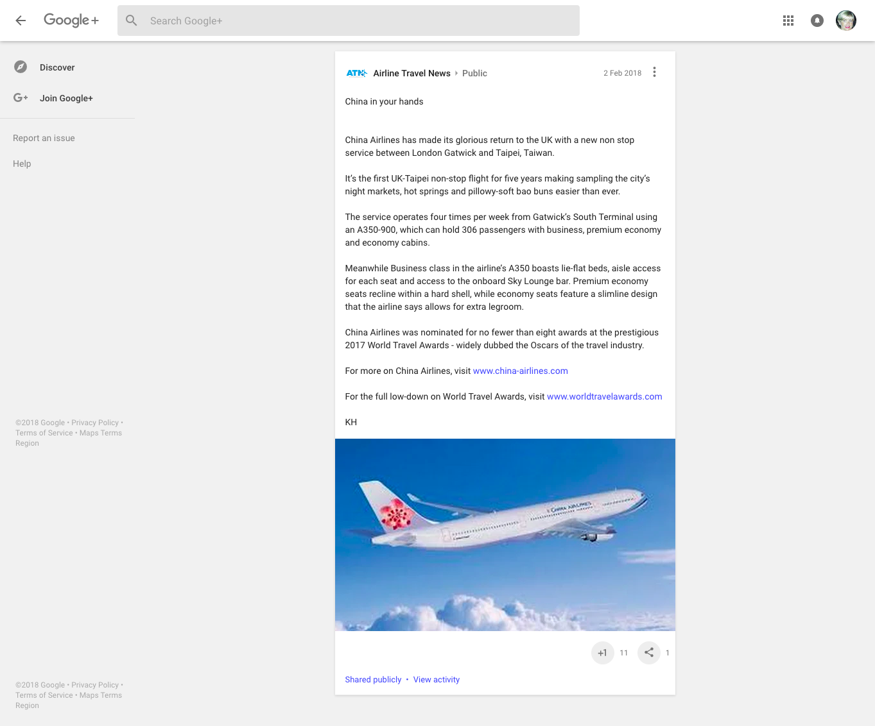Visit www.worldtravelawards.com link

[x=604, y=396]
